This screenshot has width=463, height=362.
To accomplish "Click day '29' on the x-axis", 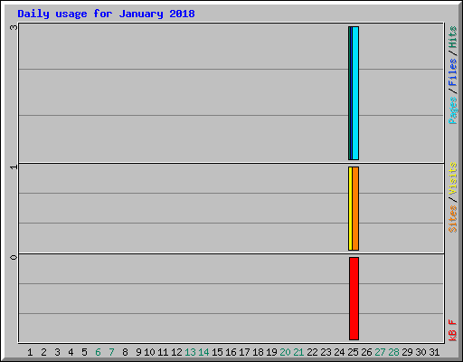I will tap(407, 352).
